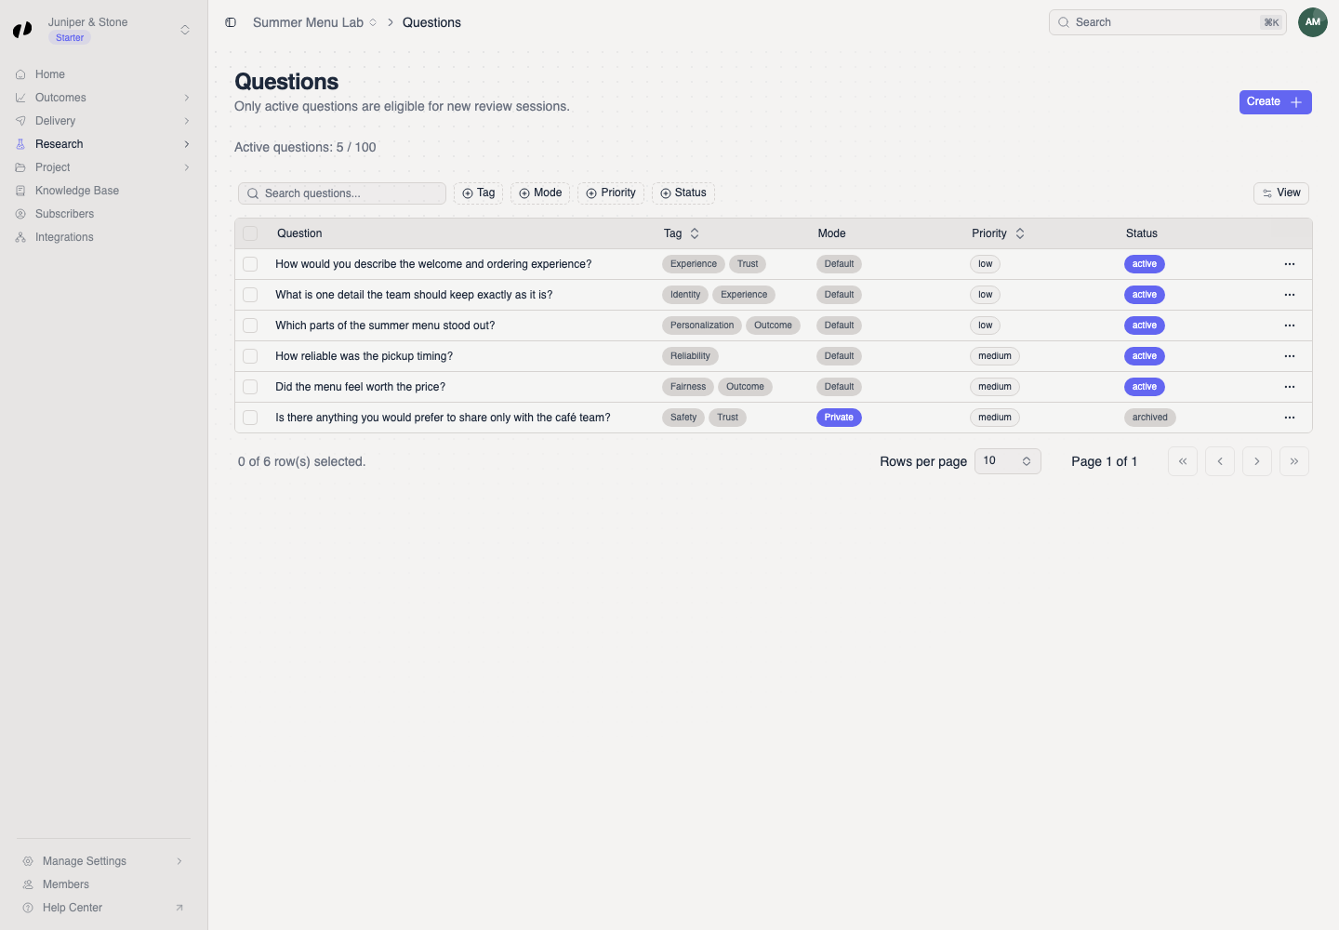1339x930 pixels.
Task: Sort the table by Tag column
Action: 682,233
